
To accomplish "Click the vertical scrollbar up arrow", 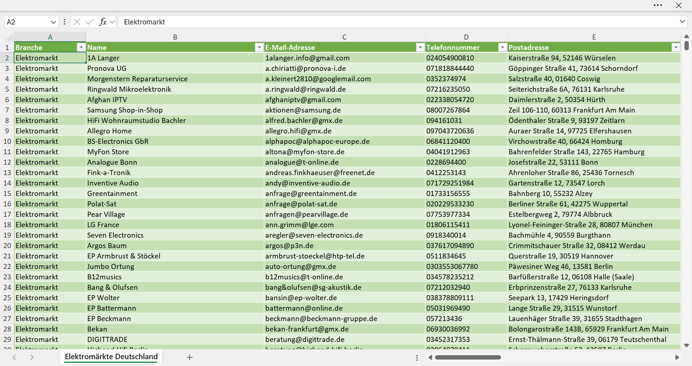I will click(x=687, y=37).
